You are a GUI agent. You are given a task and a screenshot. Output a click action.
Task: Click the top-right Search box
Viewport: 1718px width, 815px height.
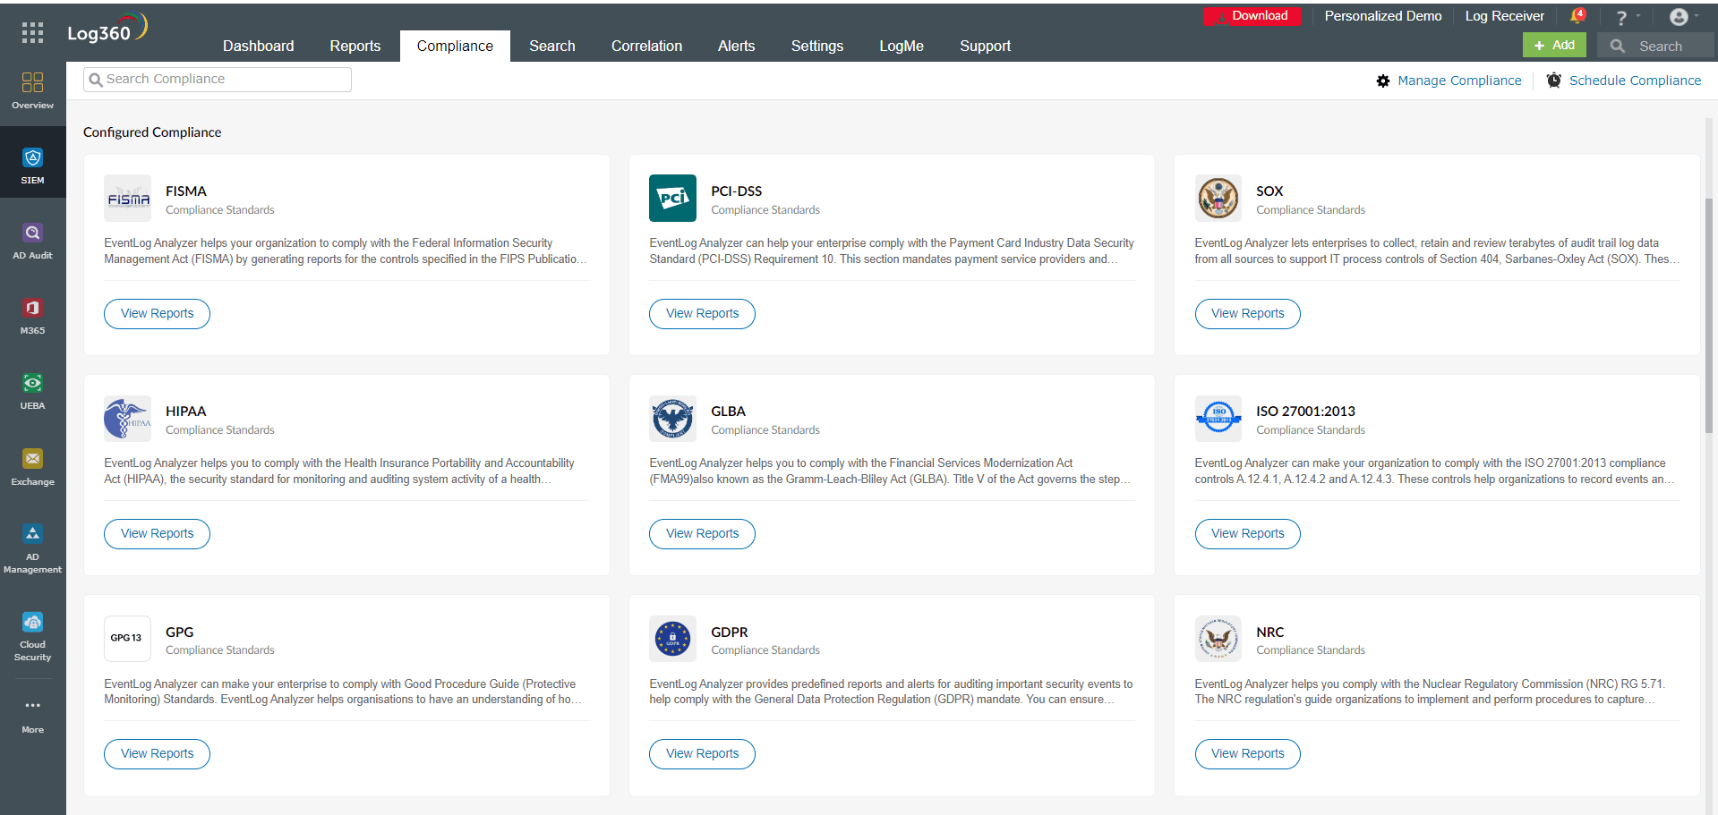pyautogui.click(x=1657, y=46)
